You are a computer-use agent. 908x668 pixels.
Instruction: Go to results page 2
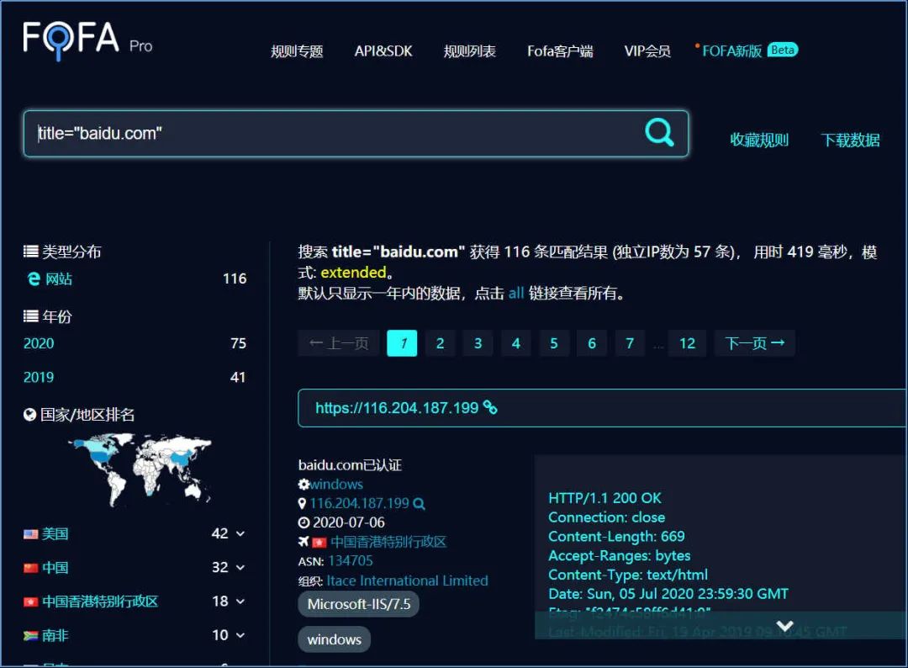(x=440, y=343)
